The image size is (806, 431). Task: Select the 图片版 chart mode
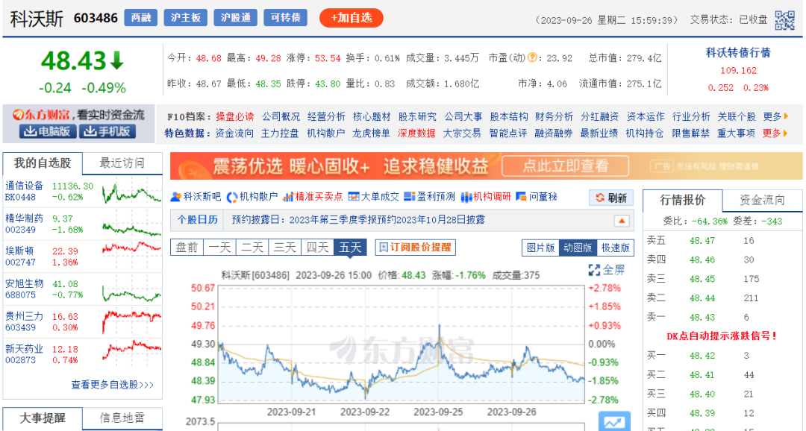(x=540, y=248)
